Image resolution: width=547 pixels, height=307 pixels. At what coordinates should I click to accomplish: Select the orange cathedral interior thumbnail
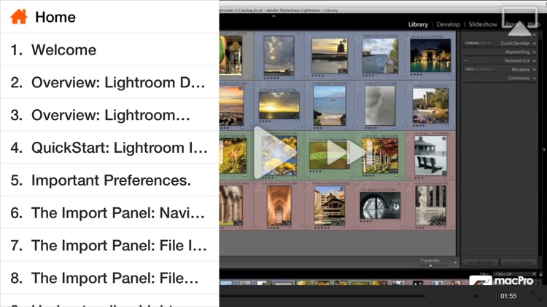pos(279,206)
